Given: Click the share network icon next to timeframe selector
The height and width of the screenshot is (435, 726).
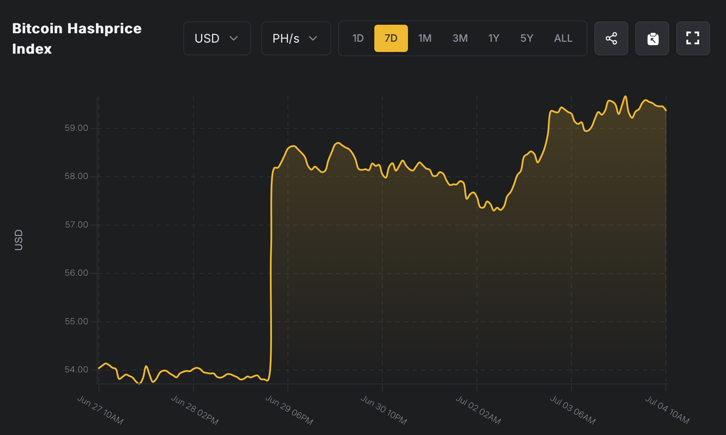Looking at the screenshot, I should (x=611, y=38).
